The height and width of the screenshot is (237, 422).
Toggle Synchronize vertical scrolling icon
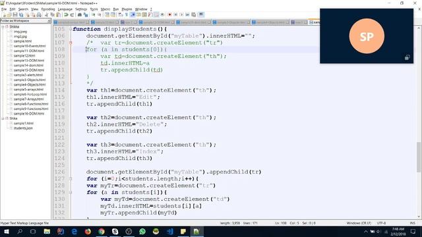point(107,14)
